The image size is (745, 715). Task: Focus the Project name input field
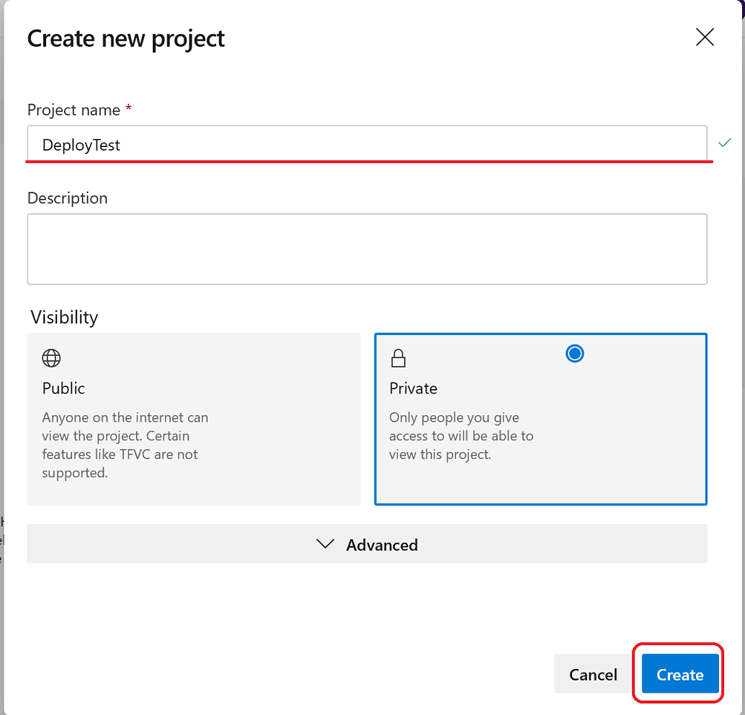pyautogui.click(x=368, y=144)
